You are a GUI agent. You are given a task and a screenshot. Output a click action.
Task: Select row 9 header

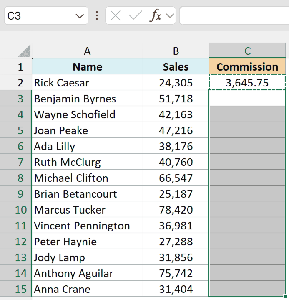[x=16, y=193]
